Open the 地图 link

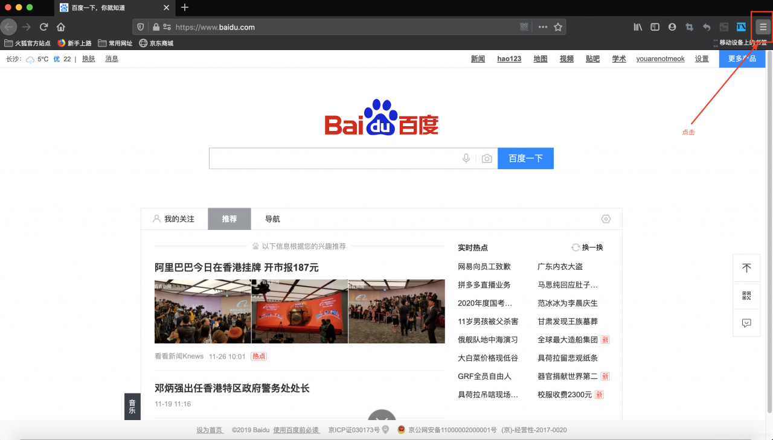(540, 59)
